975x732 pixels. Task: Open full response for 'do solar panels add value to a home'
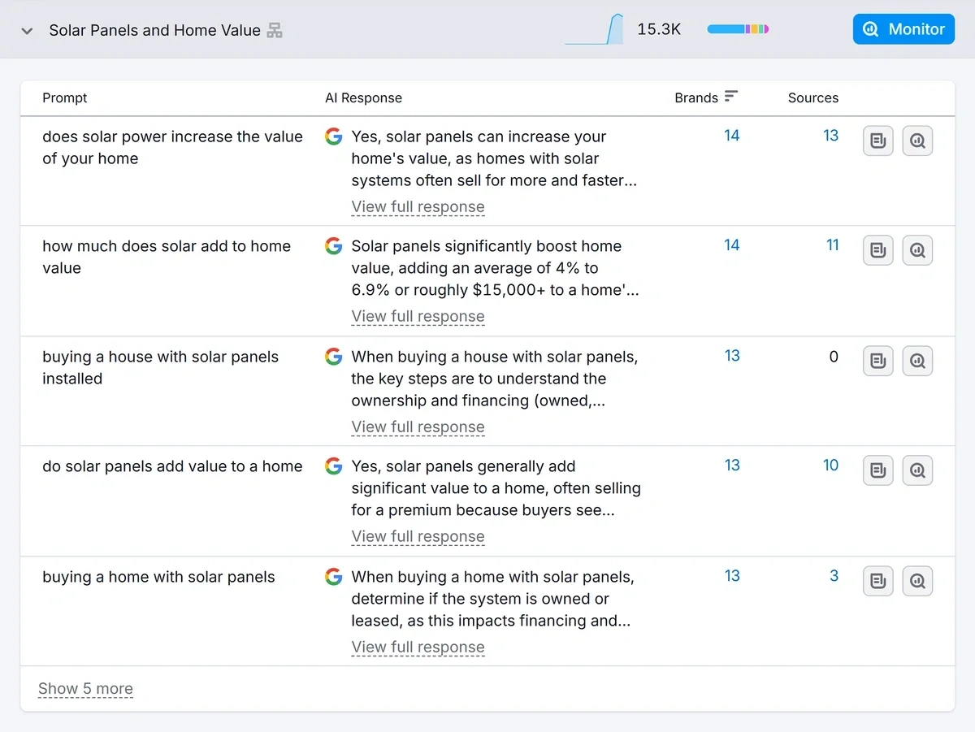click(418, 536)
